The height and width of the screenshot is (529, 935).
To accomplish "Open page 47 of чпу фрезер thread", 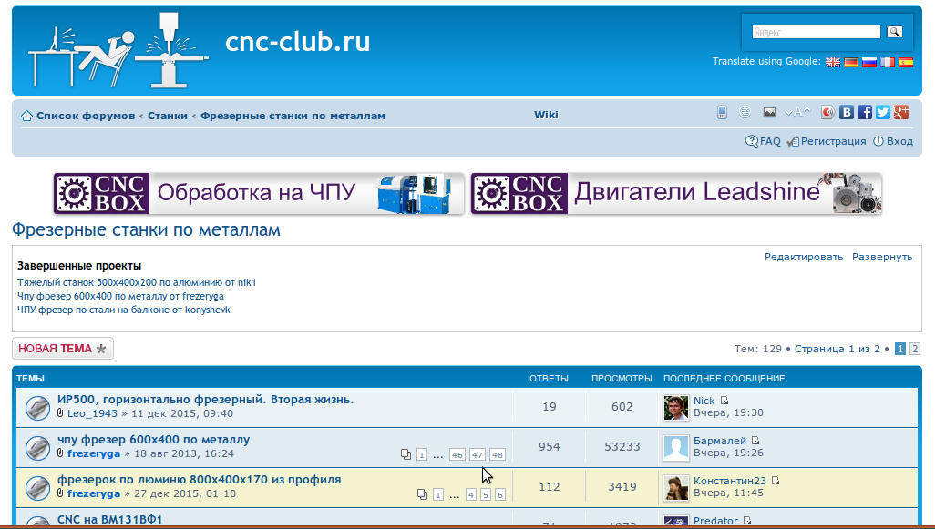I will point(477,454).
